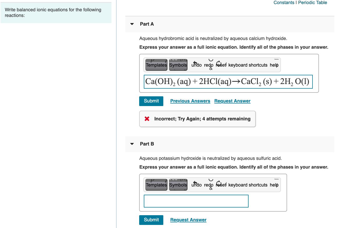Redo an edit in the Part B editor

(209, 185)
